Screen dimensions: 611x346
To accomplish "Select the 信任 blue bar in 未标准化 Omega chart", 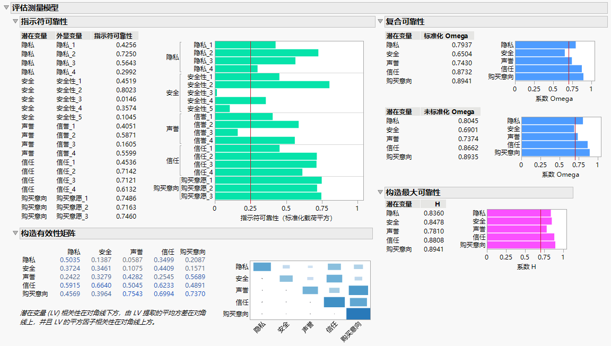I will pos(554,145).
